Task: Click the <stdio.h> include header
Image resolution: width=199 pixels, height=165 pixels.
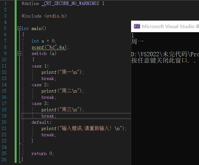Action: [56, 16]
